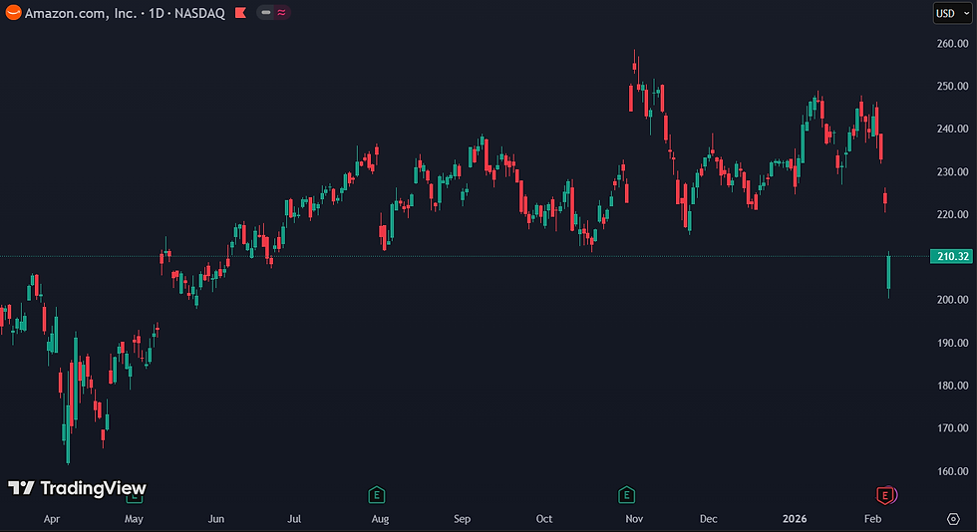
Task: Click the 200.00 price axis label
Action: tap(952, 300)
